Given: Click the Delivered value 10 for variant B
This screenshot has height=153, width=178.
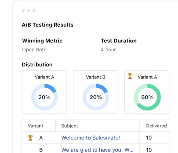Looking at the screenshot, I should point(149,150).
